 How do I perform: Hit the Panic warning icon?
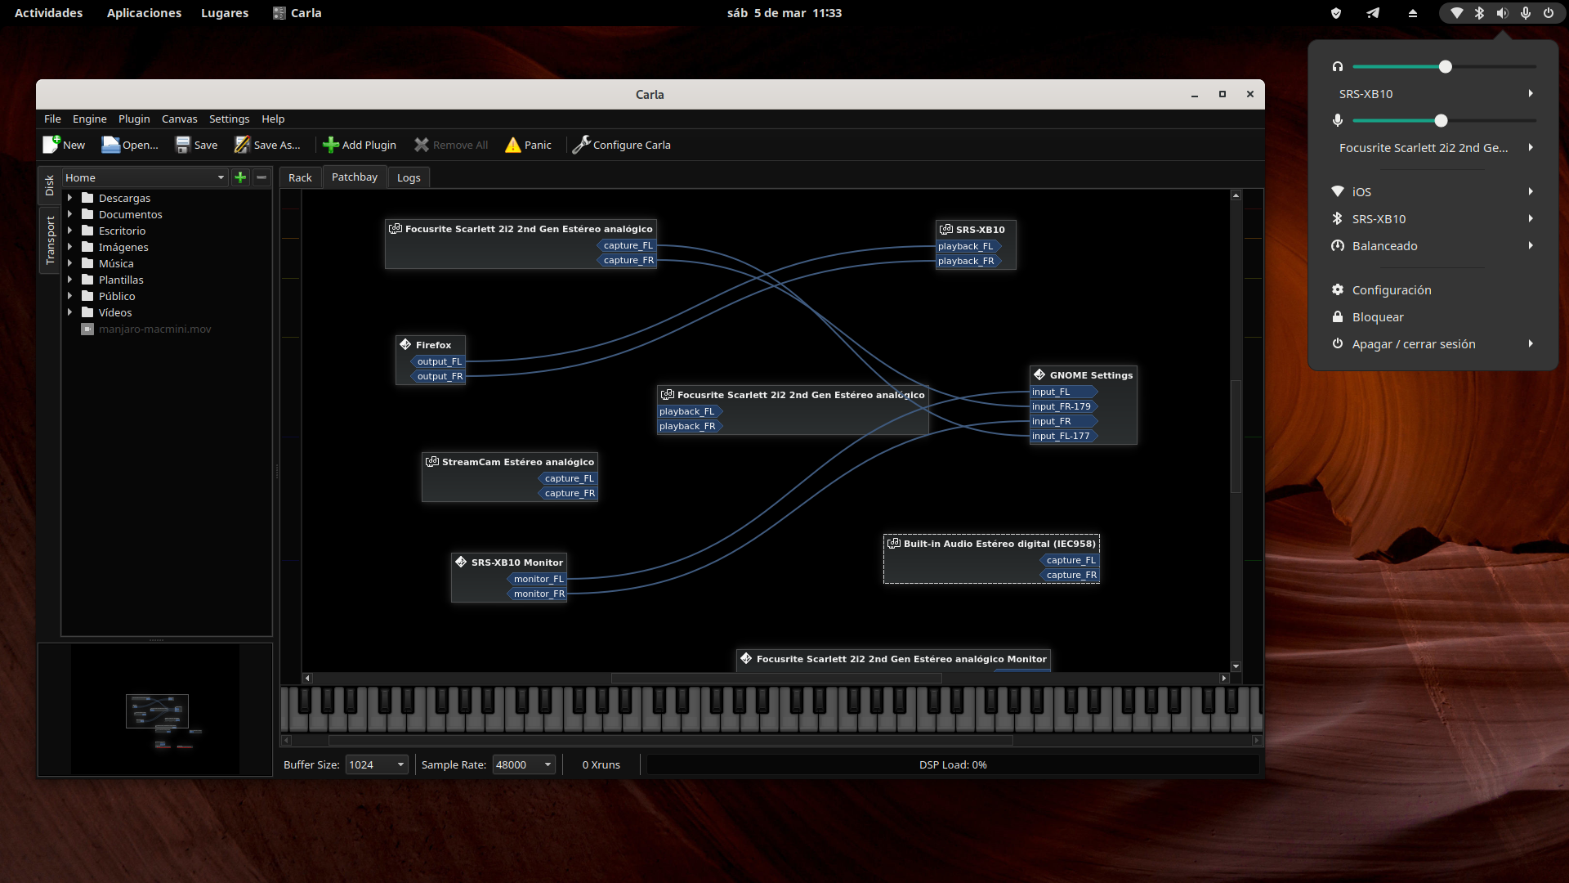point(512,145)
